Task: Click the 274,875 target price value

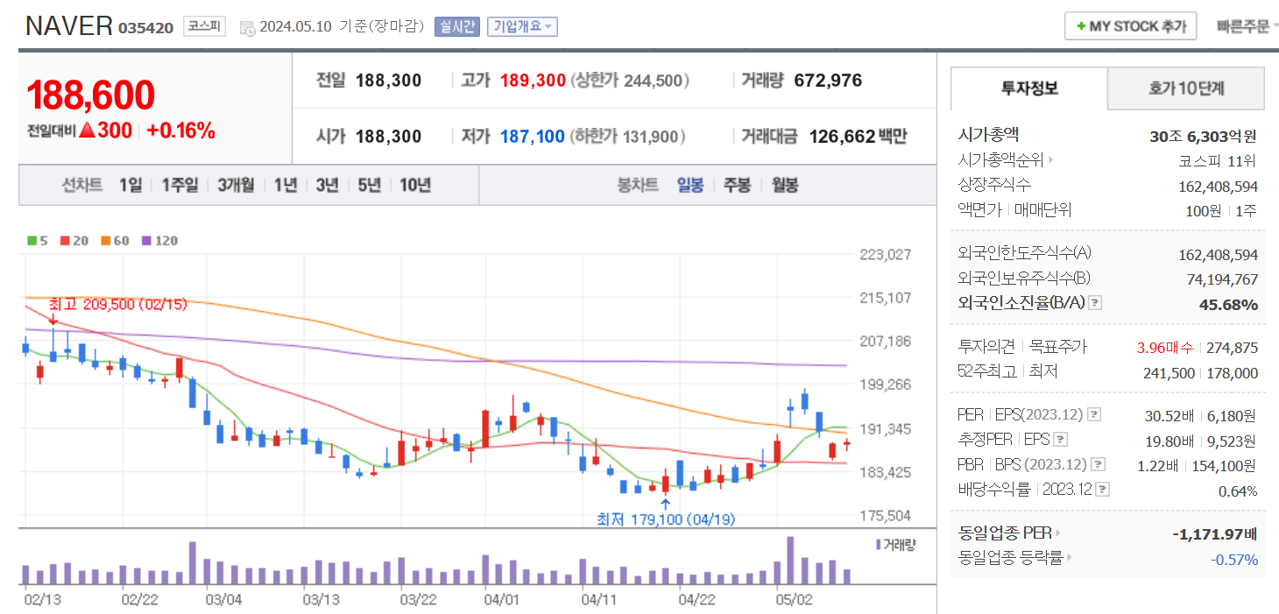Action: click(1232, 347)
